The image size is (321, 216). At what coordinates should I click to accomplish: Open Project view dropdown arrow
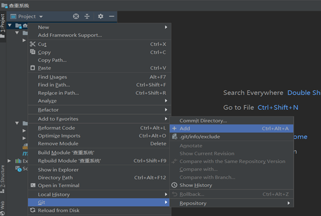point(41,17)
